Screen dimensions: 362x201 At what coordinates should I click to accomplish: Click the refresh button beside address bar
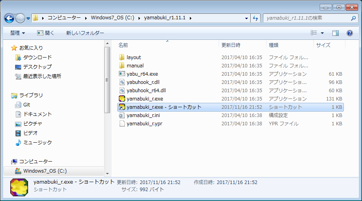click(x=255, y=18)
